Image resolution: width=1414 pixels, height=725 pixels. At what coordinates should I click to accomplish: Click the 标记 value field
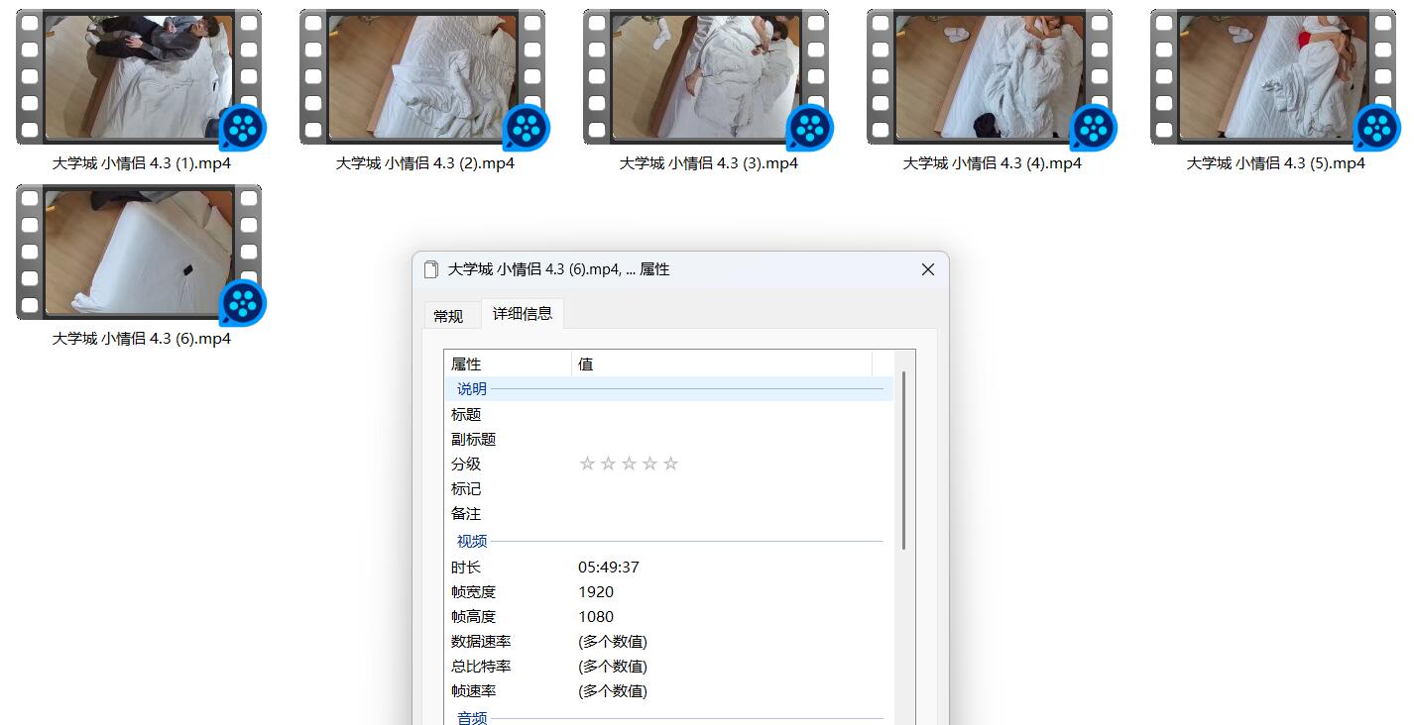click(724, 489)
